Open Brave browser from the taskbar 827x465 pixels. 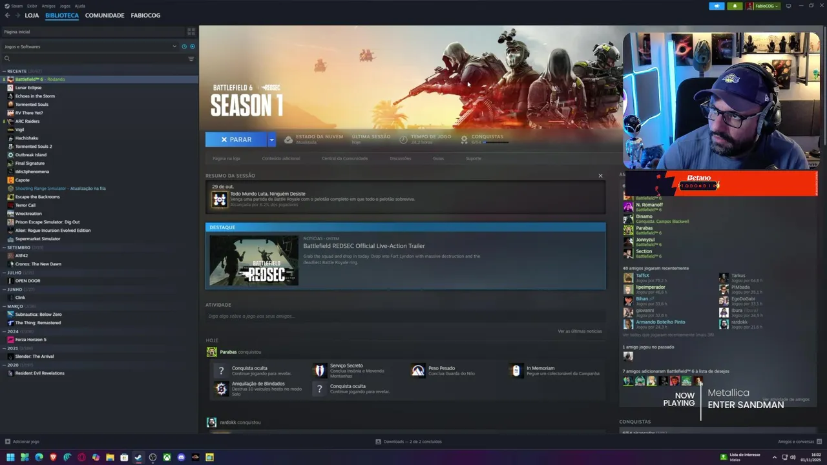click(x=53, y=457)
